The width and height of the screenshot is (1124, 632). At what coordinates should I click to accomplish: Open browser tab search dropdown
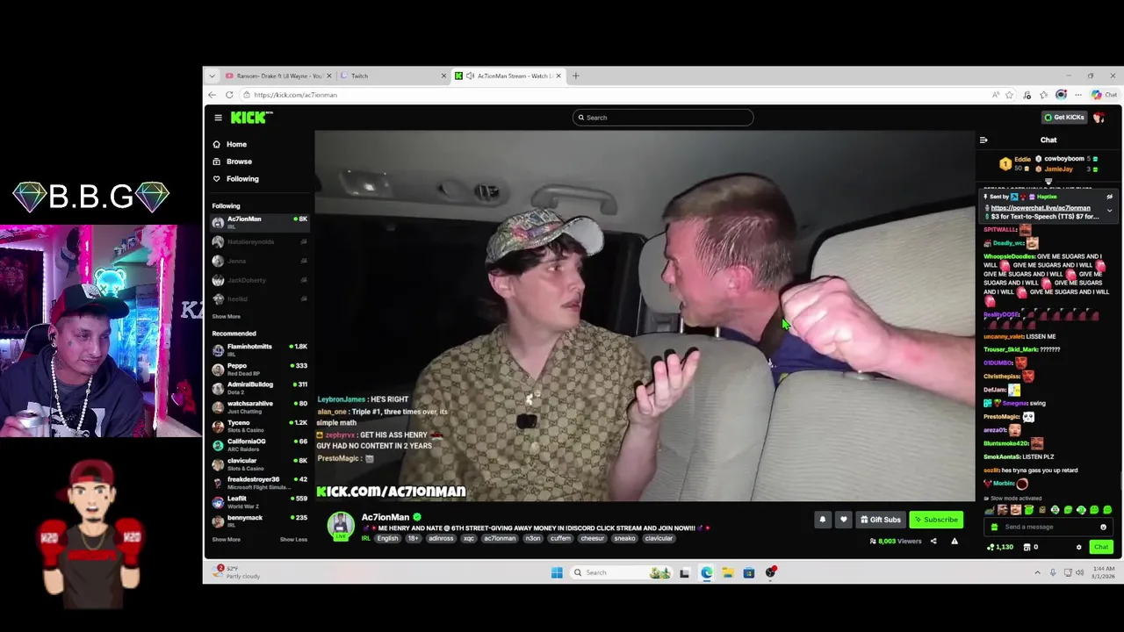click(212, 76)
